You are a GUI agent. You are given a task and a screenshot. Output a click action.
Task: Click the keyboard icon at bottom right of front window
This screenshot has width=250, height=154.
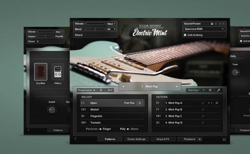pyautogui.click(x=224, y=139)
